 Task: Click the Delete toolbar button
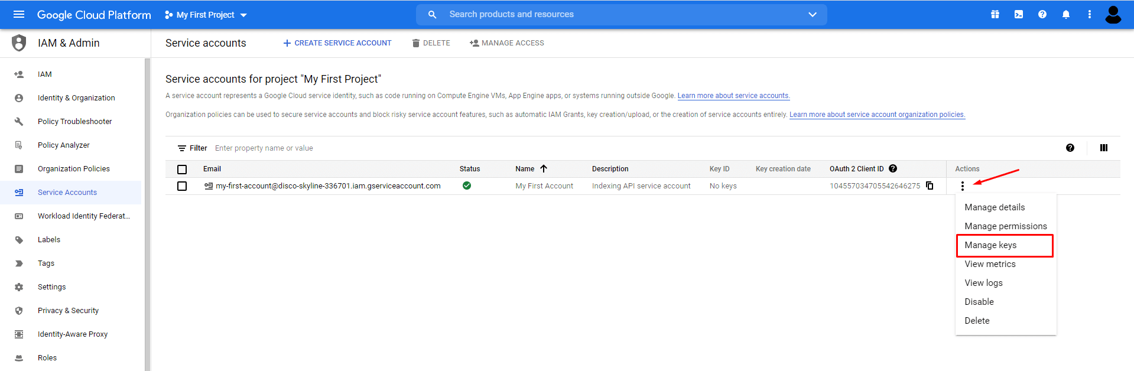click(431, 43)
